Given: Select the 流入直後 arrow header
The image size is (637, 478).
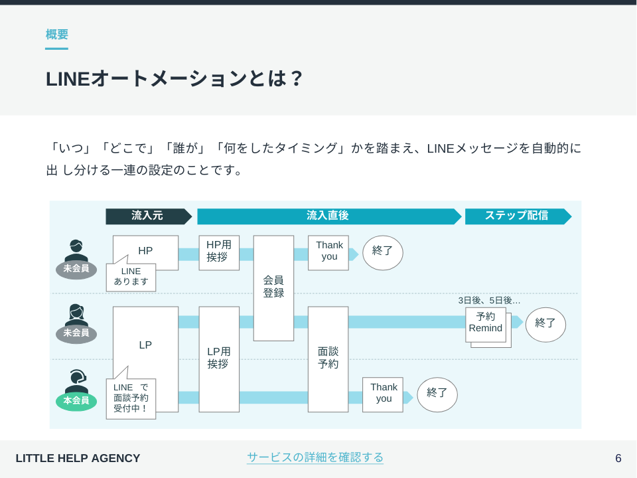Looking at the screenshot, I should pyautogui.click(x=329, y=216).
